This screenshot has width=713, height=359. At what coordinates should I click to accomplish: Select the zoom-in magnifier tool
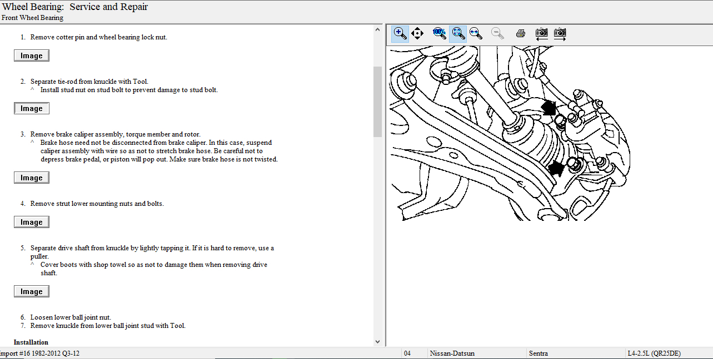tap(400, 33)
